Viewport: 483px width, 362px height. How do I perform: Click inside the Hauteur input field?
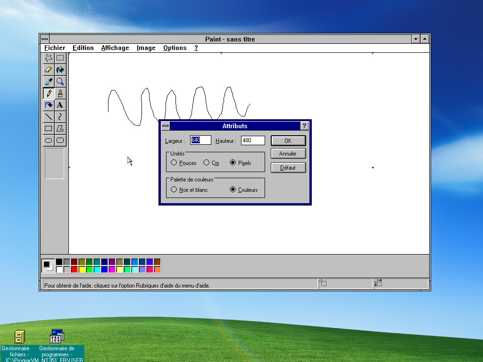tap(252, 140)
